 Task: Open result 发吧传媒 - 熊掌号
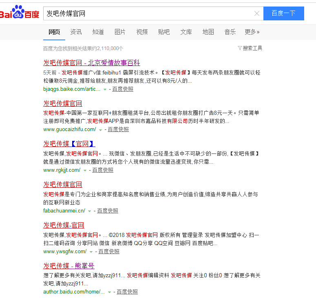69,265
